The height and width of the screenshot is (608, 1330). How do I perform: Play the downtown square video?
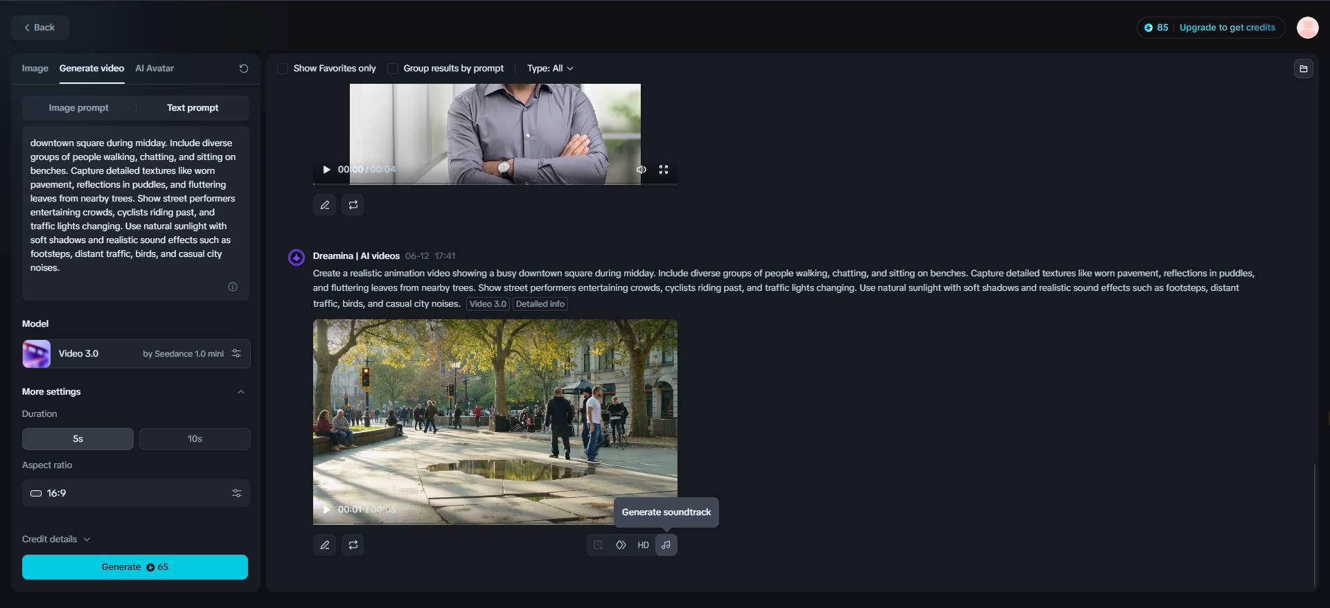(326, 510)
